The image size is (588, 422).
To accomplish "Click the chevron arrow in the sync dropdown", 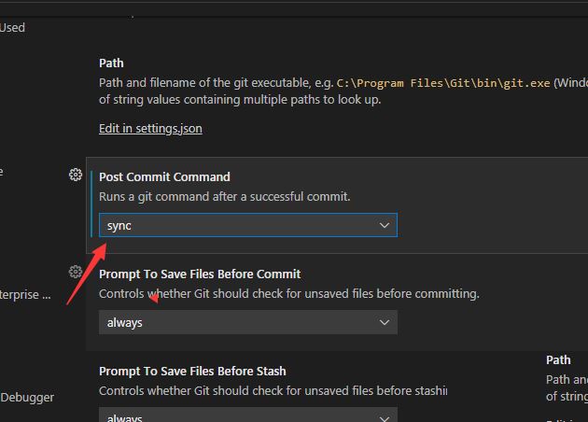I will pos(385,225).
